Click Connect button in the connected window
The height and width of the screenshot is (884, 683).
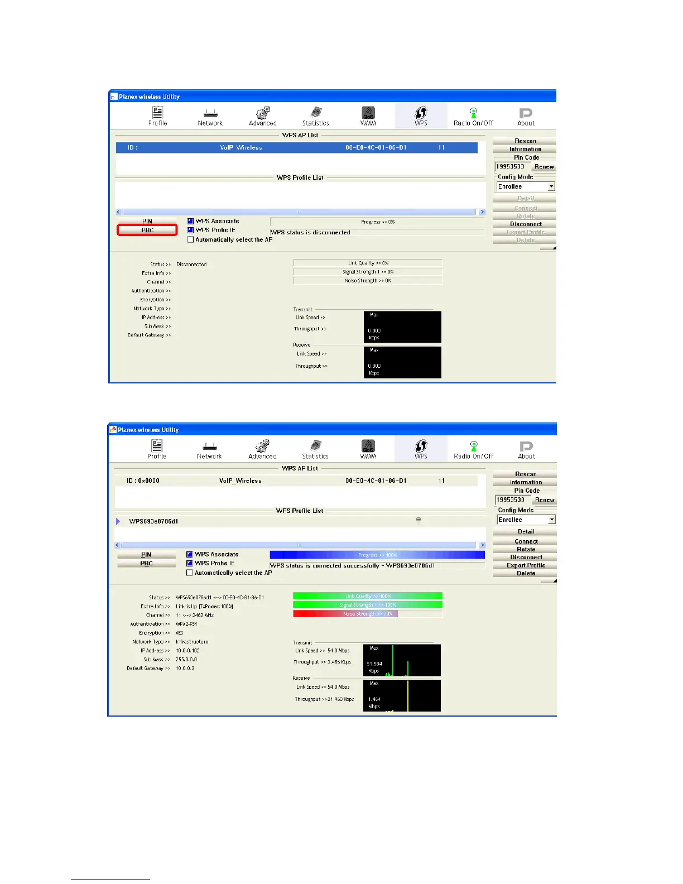[526, 541]
